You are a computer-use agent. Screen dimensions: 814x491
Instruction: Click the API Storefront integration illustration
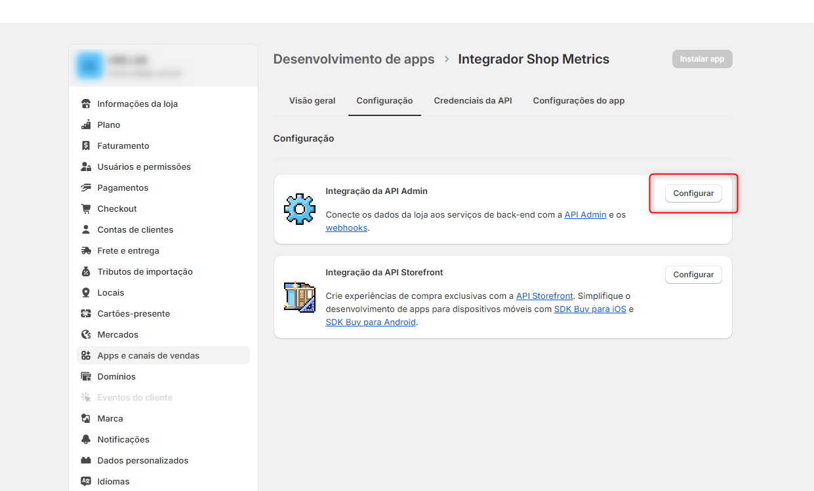pyautogui.click(x=300, y=296)
